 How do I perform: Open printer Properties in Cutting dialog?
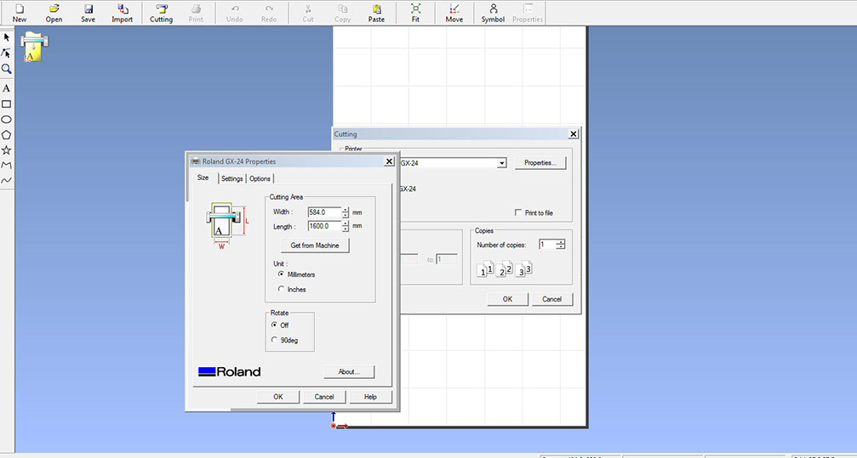(540, 162)
